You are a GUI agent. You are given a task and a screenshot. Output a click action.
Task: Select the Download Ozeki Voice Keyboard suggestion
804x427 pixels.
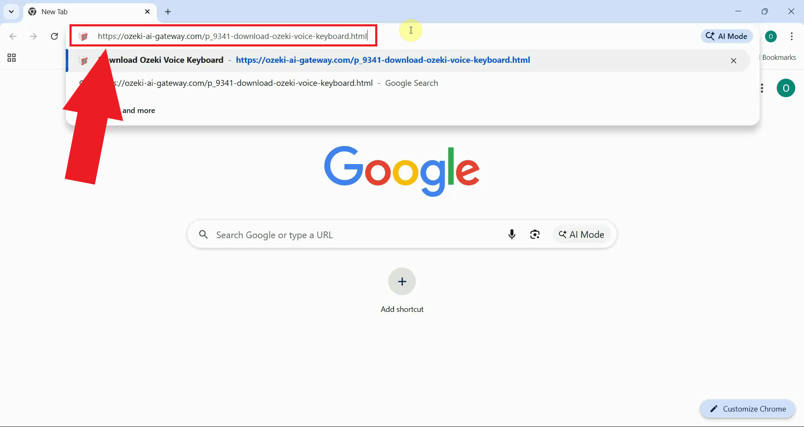(x=382, y=60)
